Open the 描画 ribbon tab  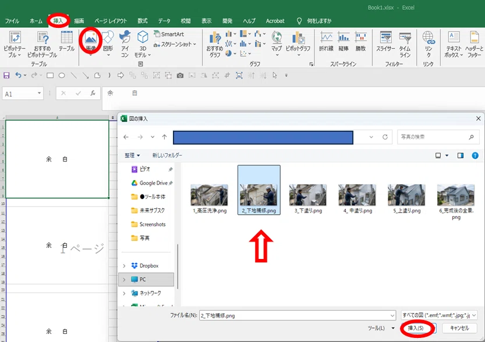pyautogui.click(x=79, y=21)
